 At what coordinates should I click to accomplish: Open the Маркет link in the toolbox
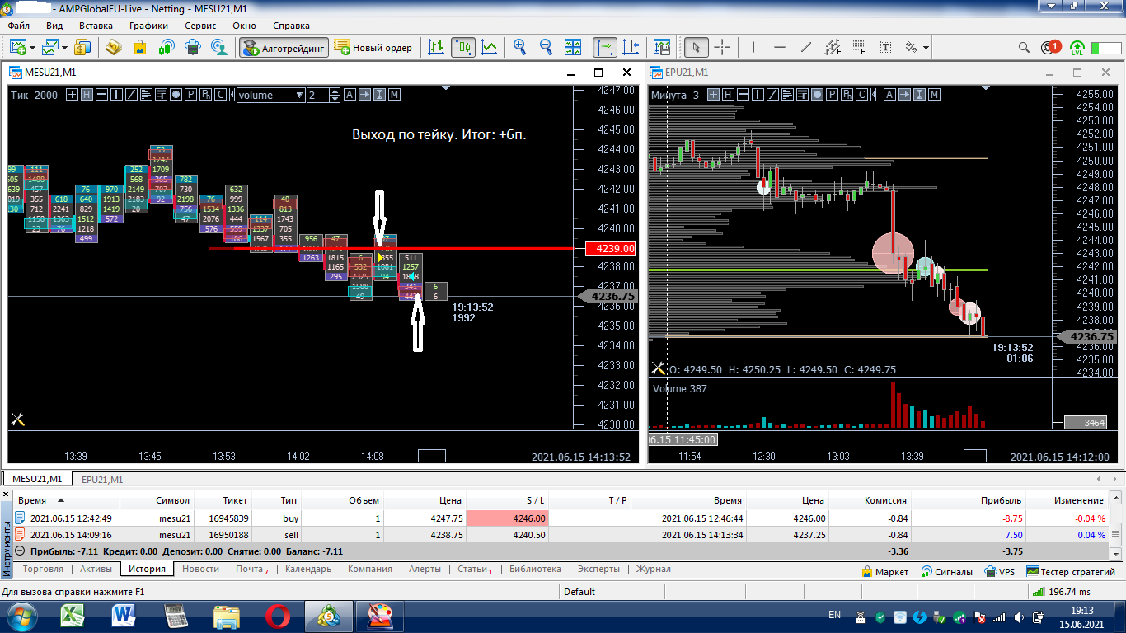point(884,571)
